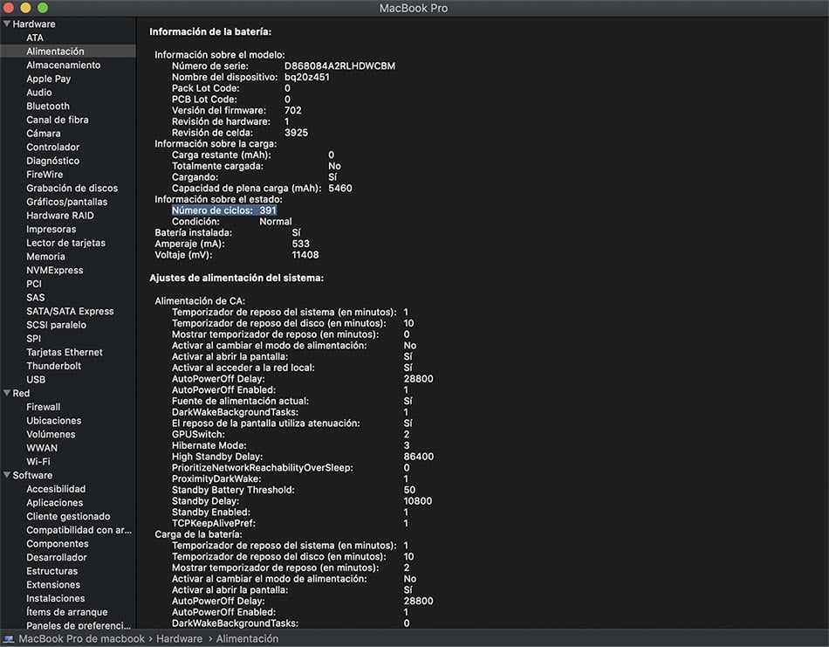Select Memoria in the sidebar
Screen dimensions: 829x647
(x=46, y=257)
